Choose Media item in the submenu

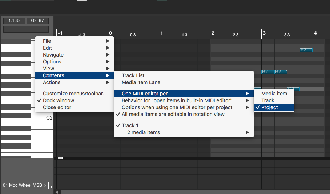(x=274, y=94)
